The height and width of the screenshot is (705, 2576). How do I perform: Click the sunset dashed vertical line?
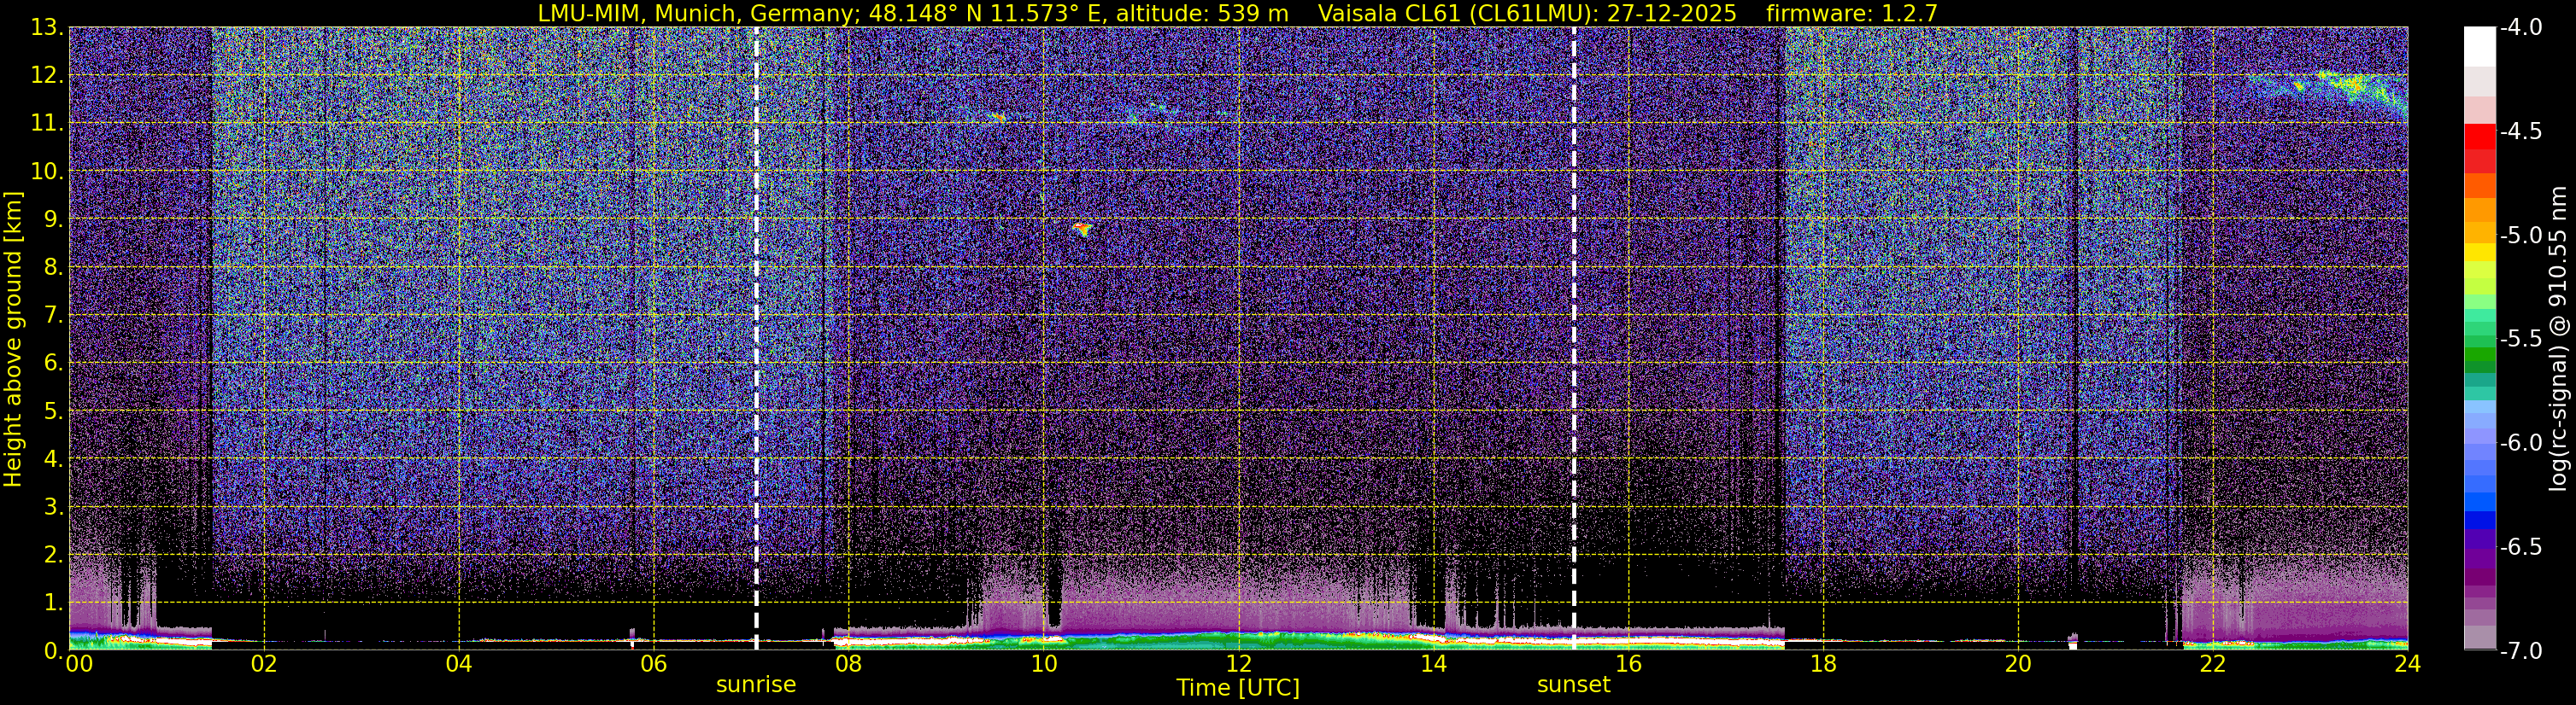[1574, 337]
